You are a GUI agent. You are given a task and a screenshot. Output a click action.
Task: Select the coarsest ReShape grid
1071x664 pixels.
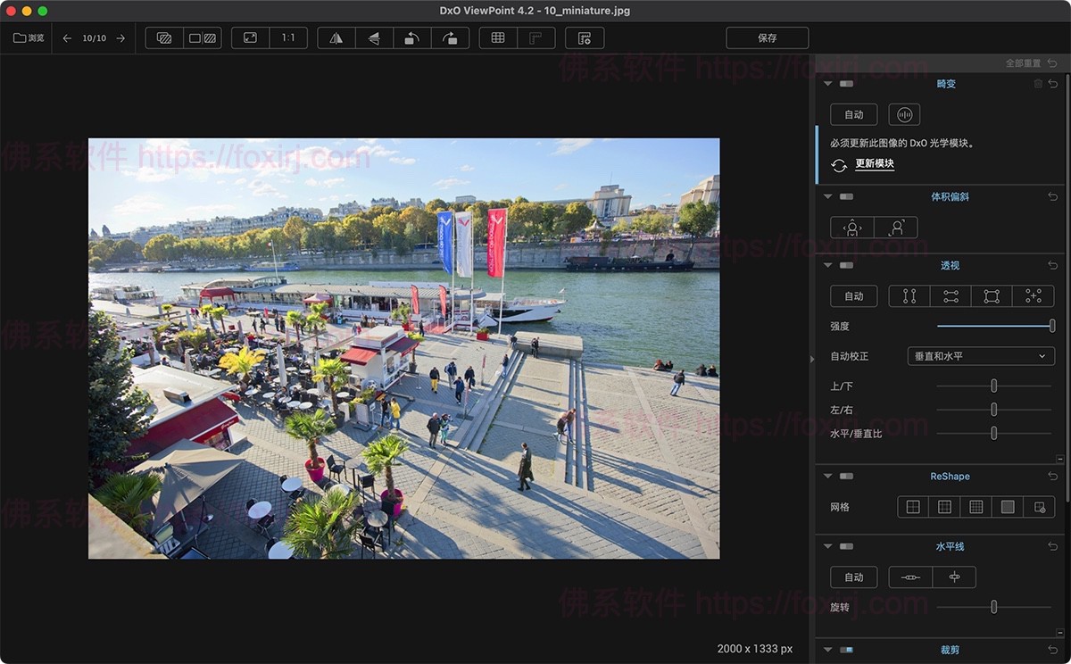[x=913, y=507]
